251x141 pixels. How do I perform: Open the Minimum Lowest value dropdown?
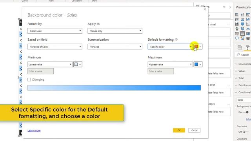(x=50, y=64)
